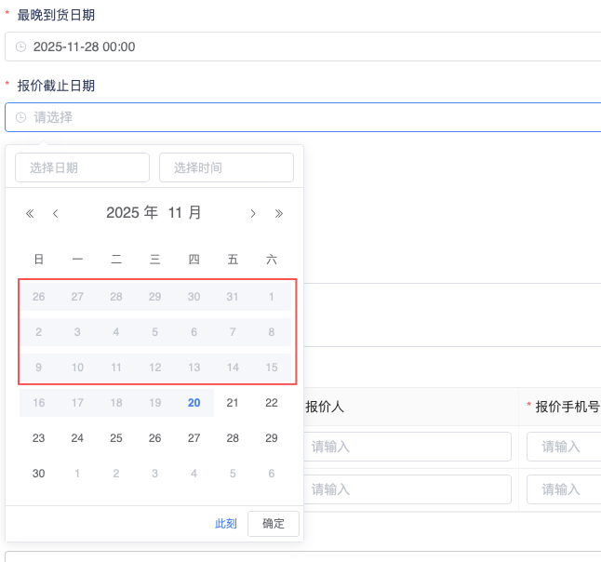Image resolution: width=601 pixels, height=562 pixels.
Task: Click clock icon in 报价截止日期 field
Action: pos(21,117)
